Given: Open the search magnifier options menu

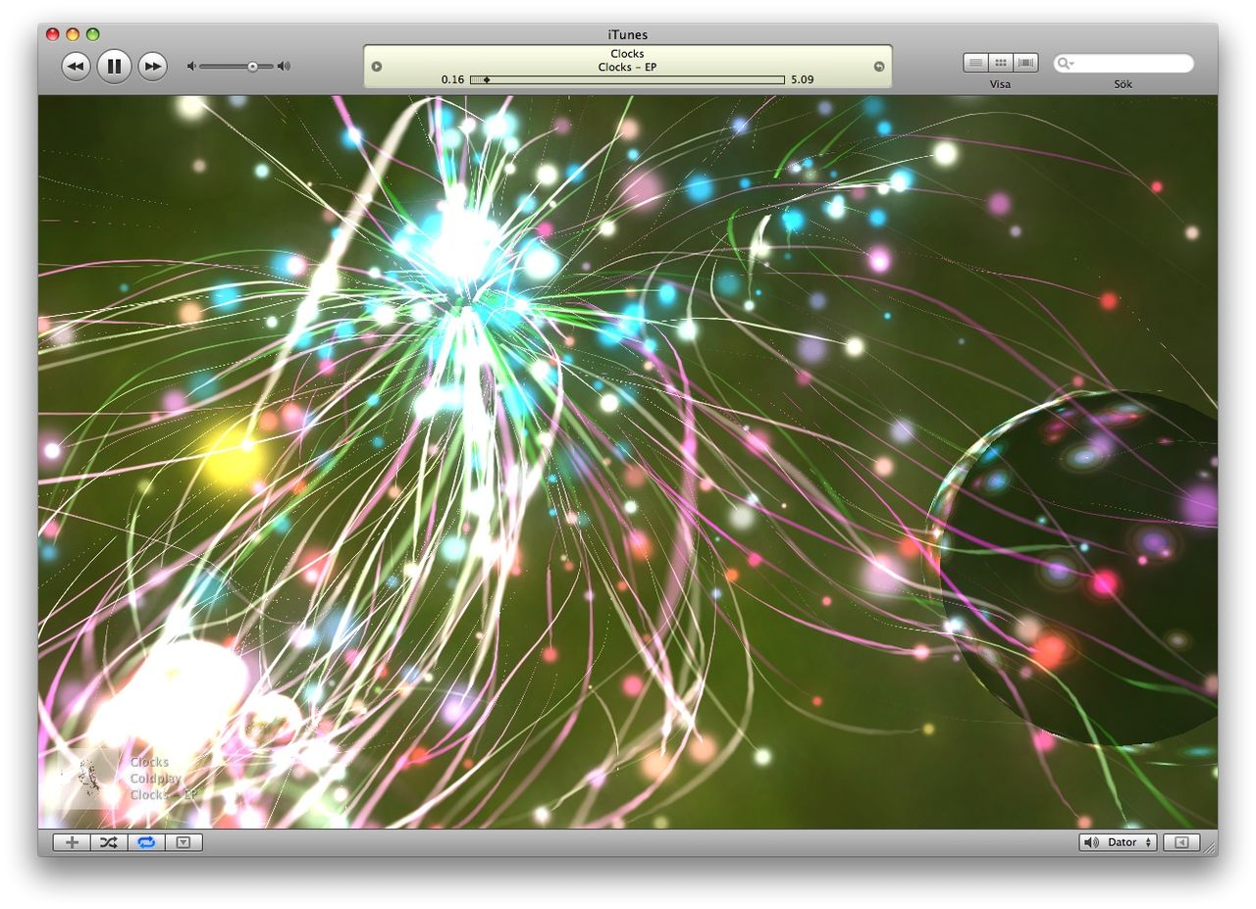Looking at the screenshot, I should (1066, 64).
